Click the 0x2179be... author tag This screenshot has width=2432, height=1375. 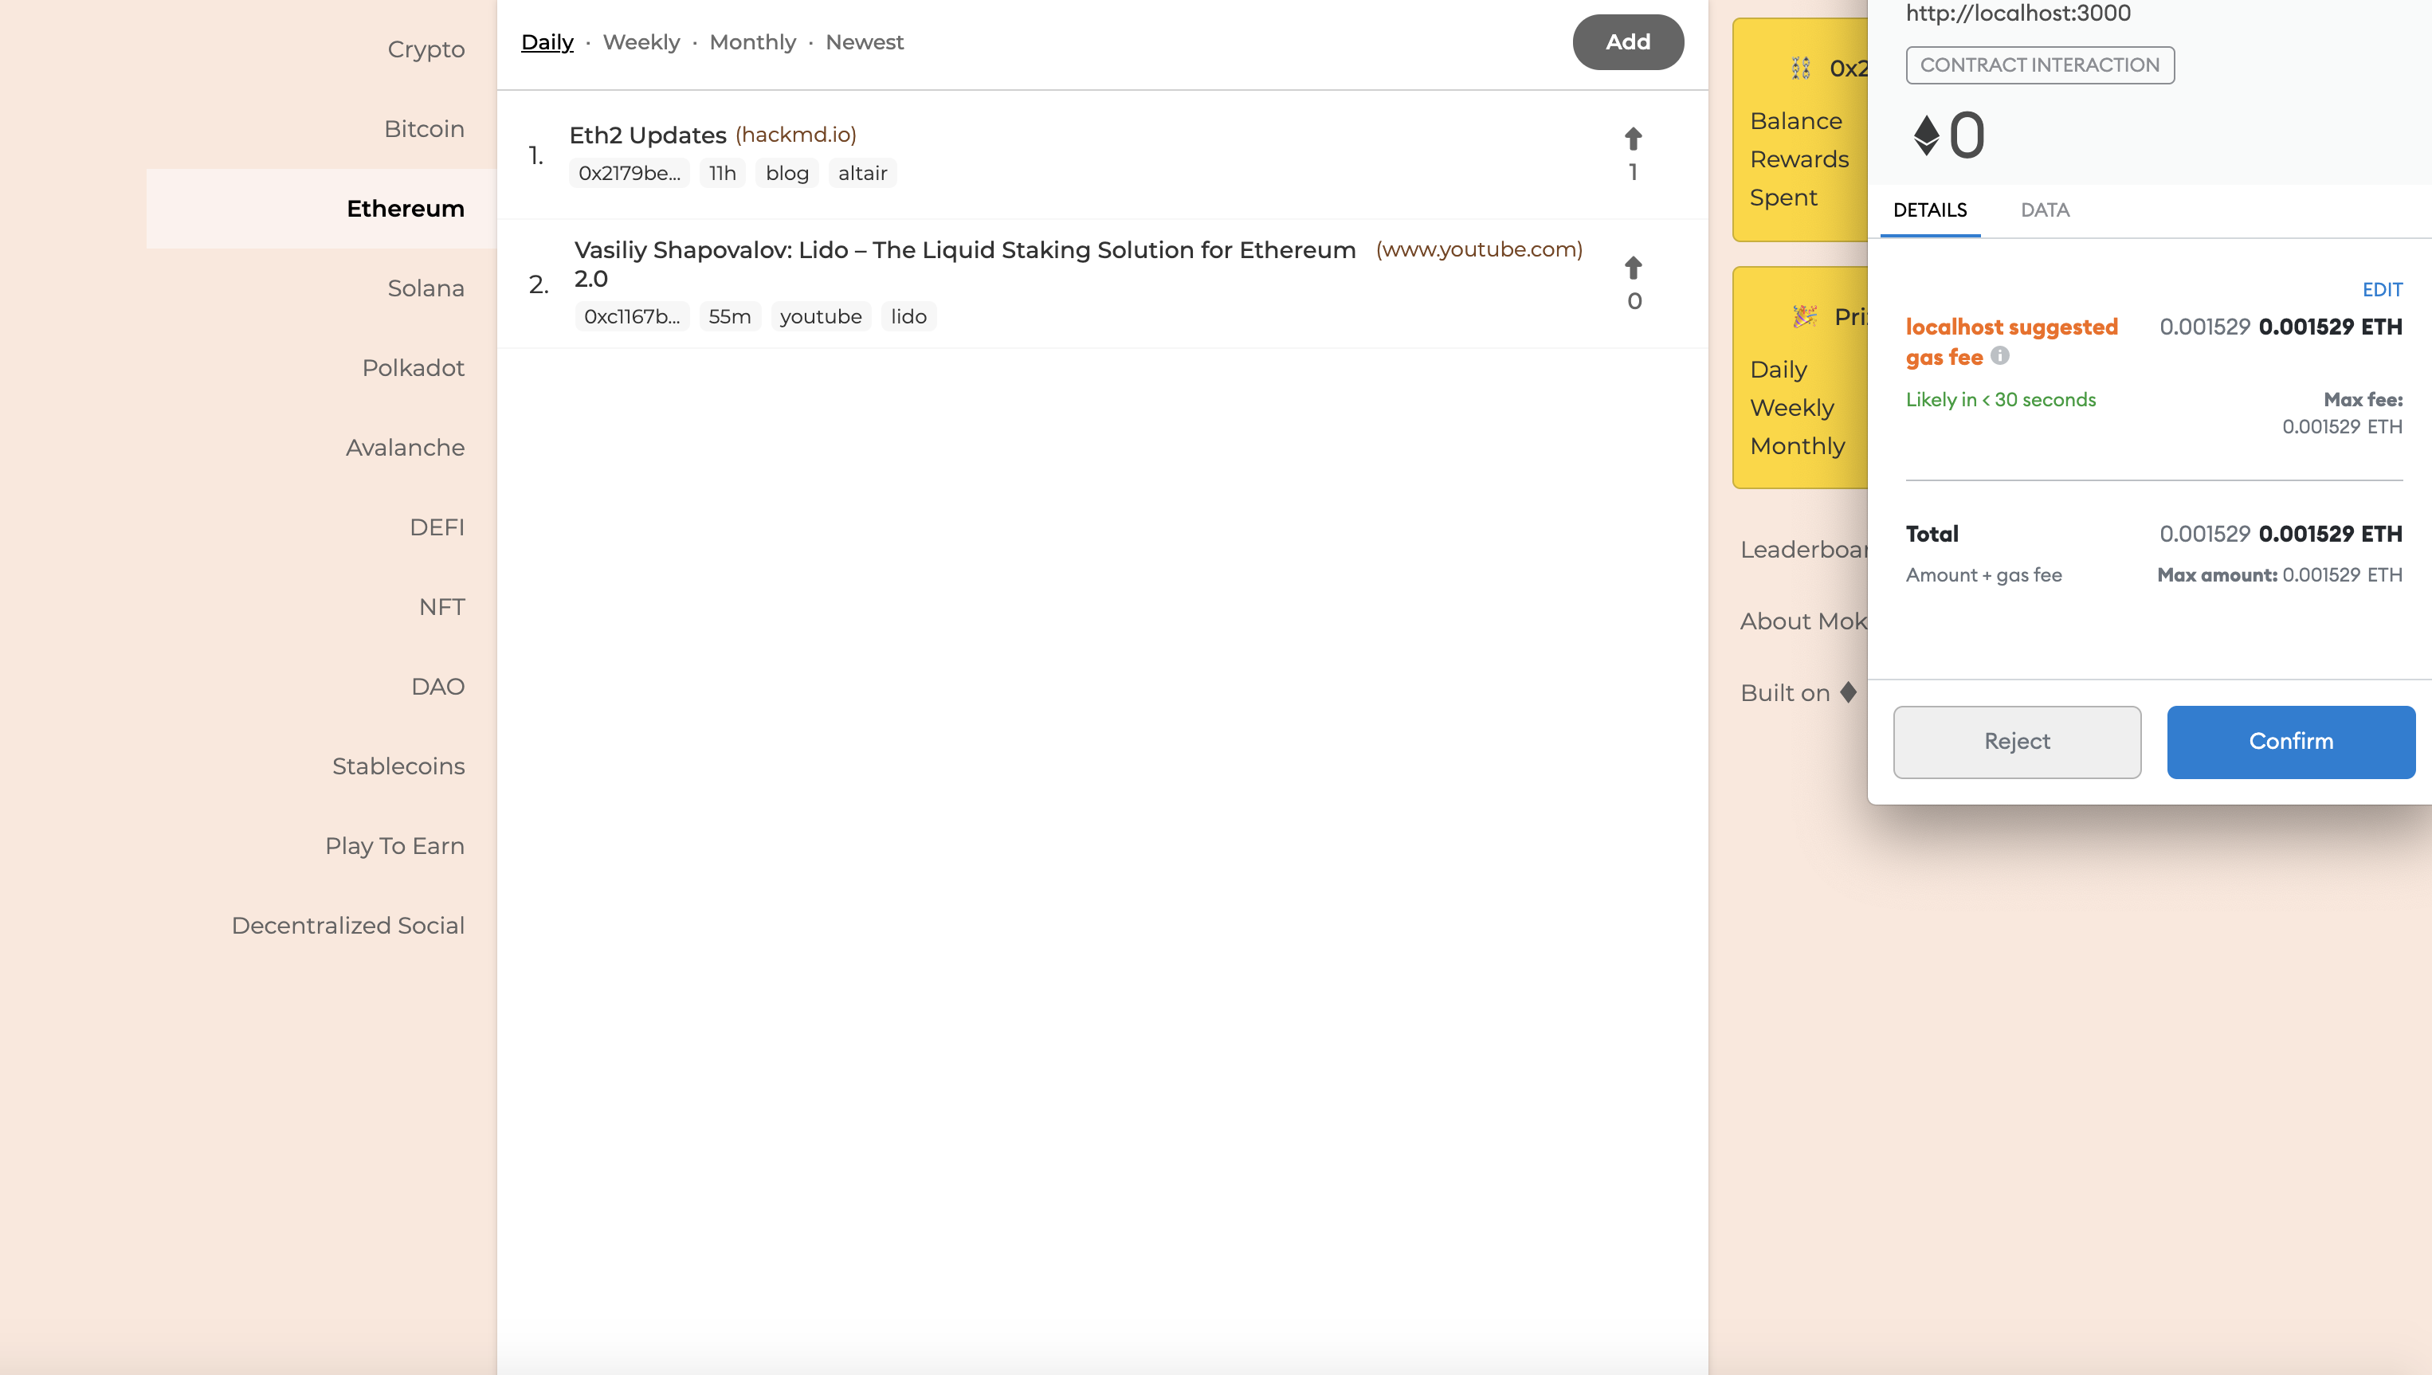point(629,174)
